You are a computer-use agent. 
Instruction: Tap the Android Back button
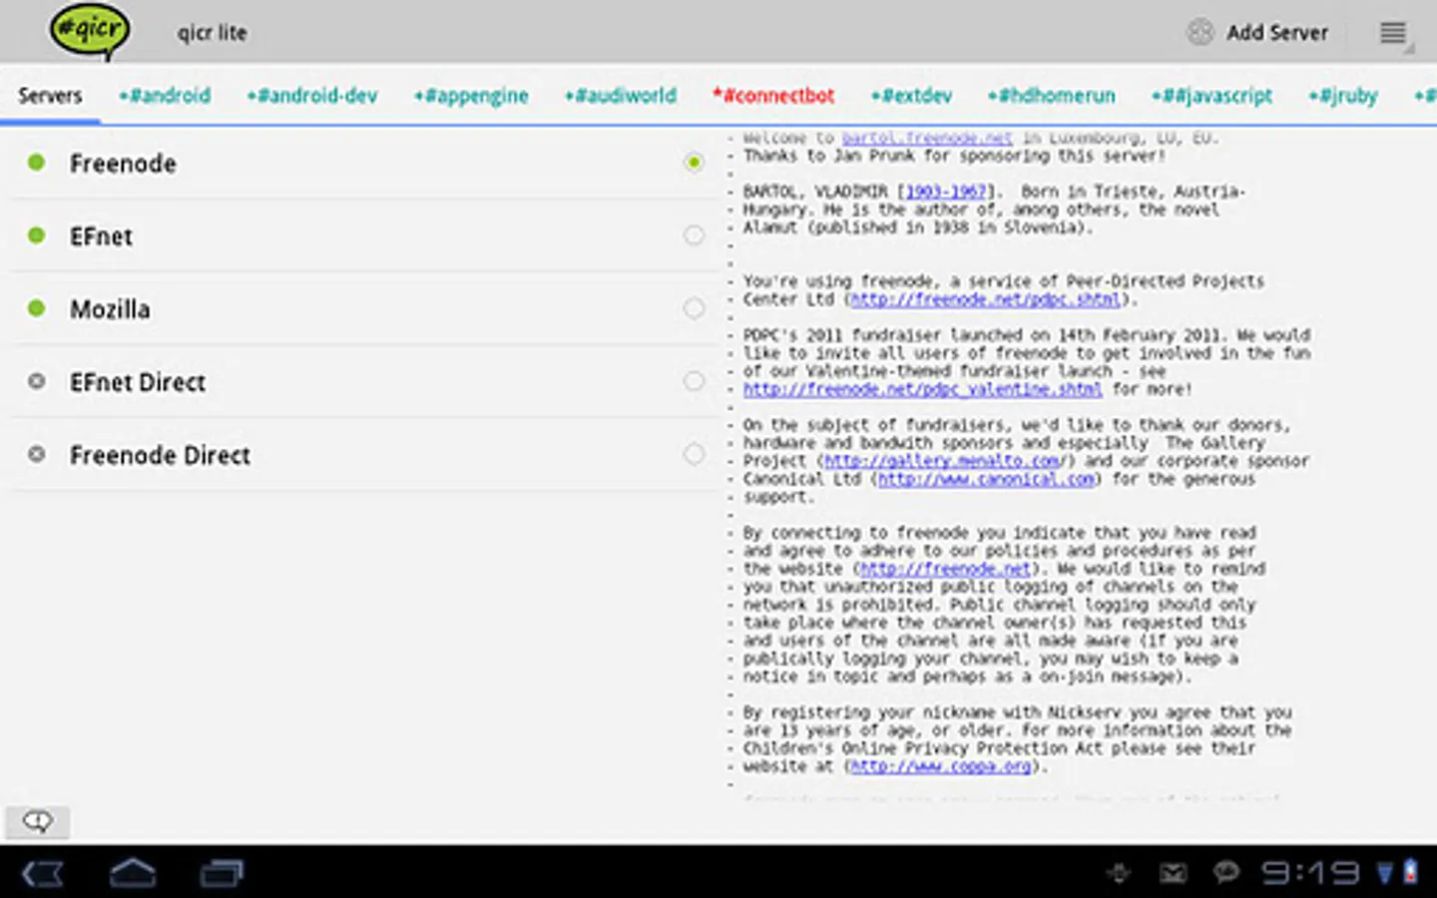pos(43,874)
